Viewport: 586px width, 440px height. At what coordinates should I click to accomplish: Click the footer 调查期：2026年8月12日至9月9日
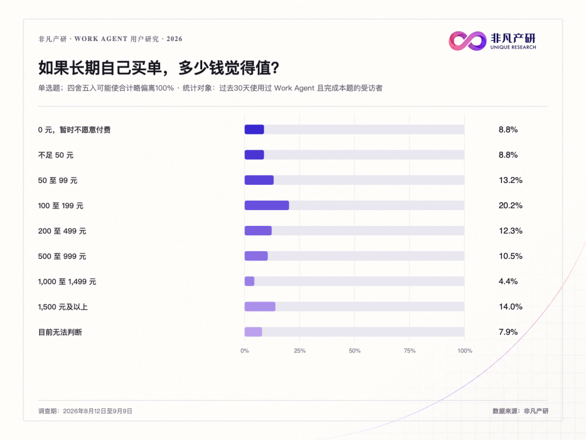pos(85,411)
